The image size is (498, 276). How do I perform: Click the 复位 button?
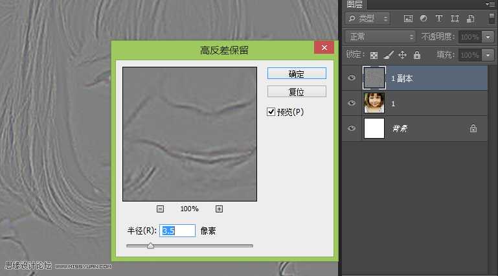tap(297, 92)
